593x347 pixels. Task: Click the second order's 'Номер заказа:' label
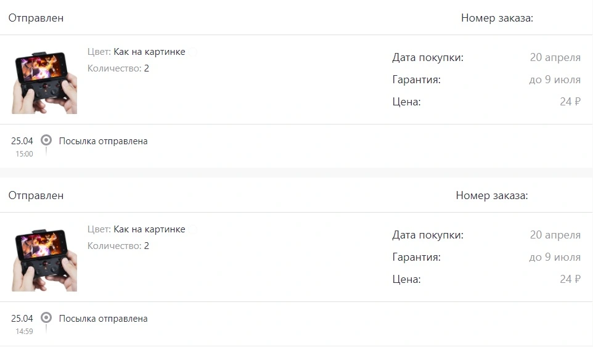[492, 195]
